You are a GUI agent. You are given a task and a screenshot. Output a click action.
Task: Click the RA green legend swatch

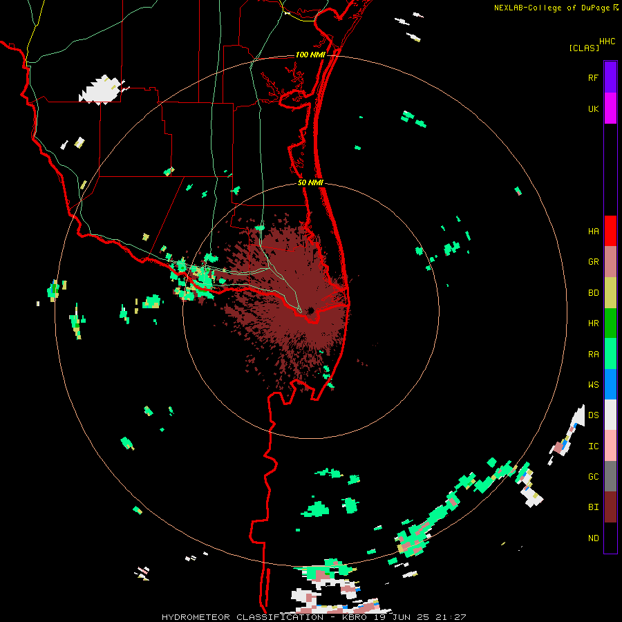click(610, 354)
